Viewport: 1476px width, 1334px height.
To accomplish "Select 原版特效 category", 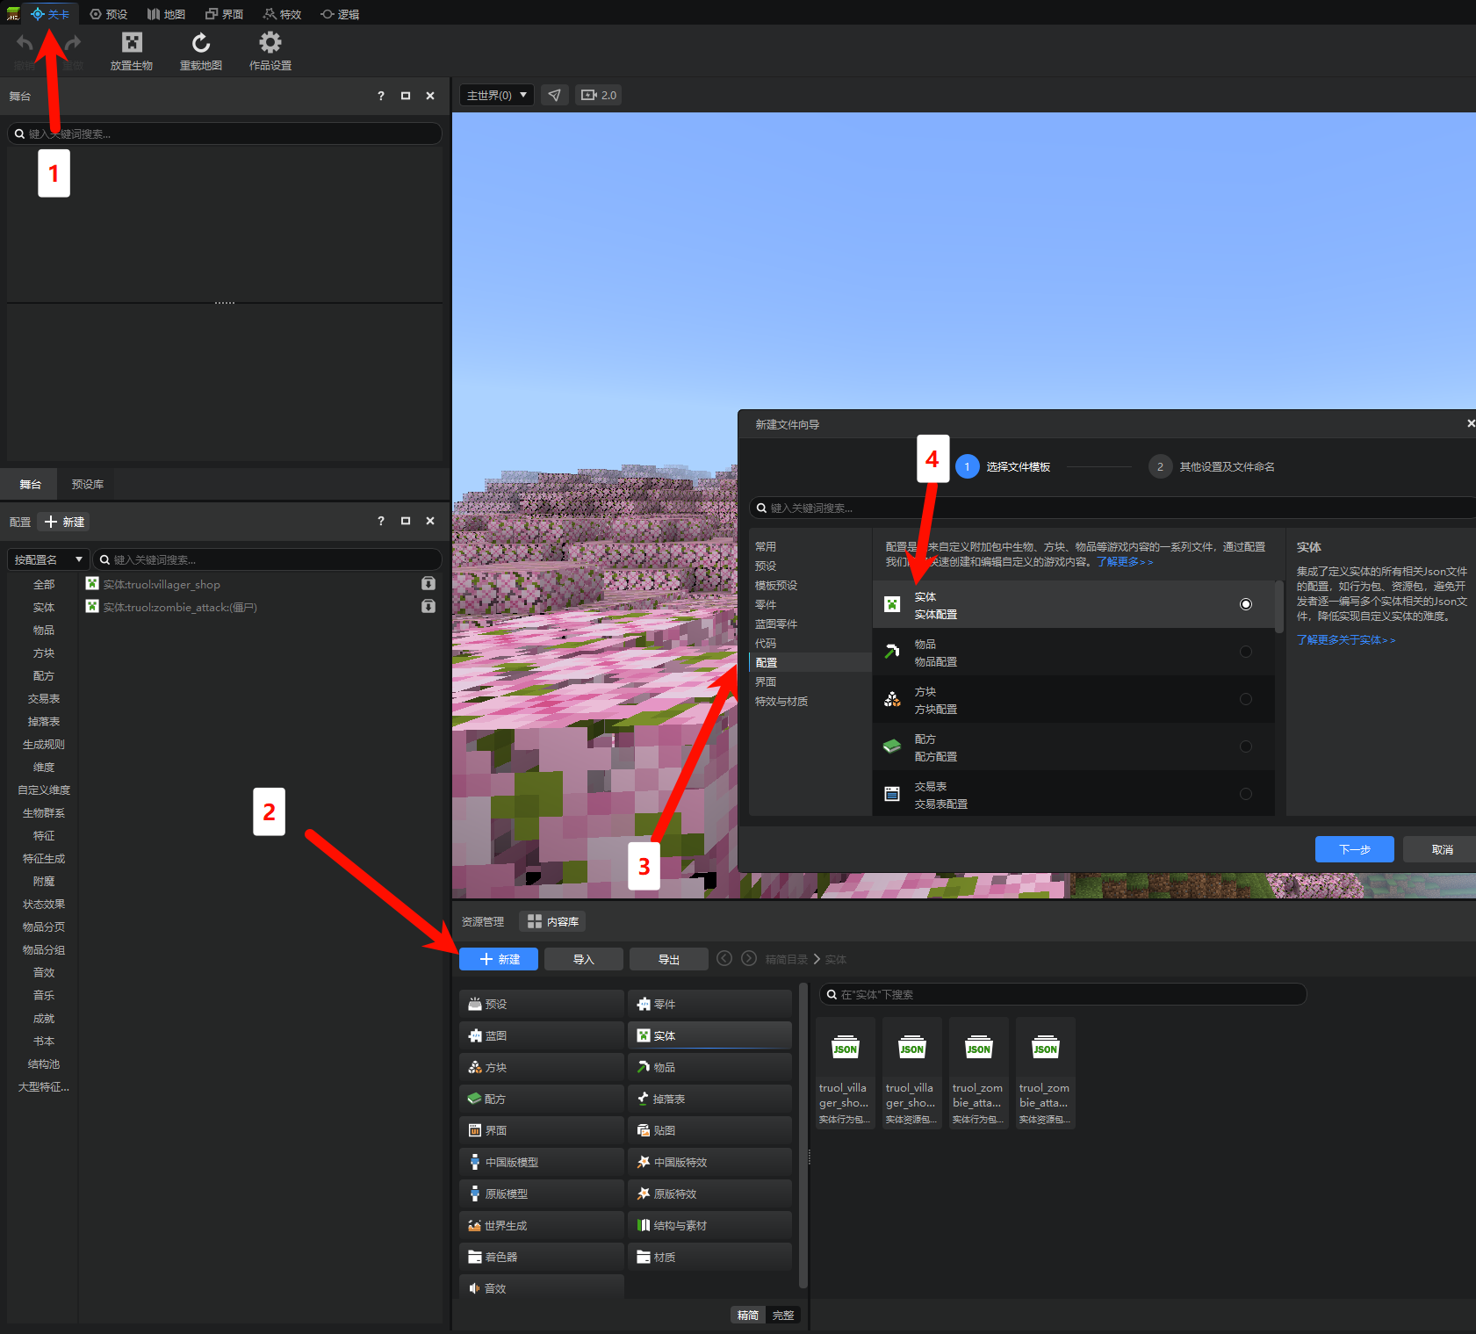I will pyautogui.click(x=709, y=1193).
